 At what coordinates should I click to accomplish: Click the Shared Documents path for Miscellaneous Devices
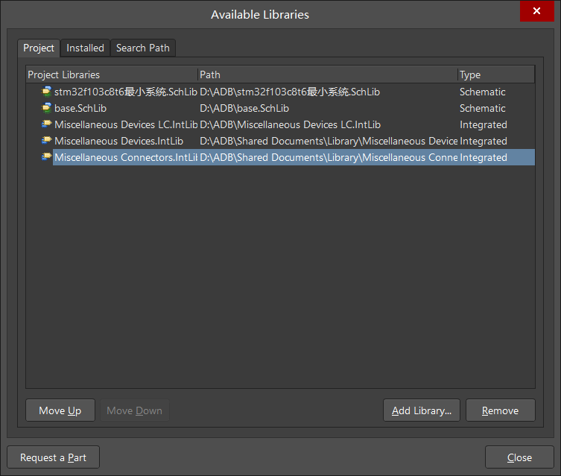pyautogui.click(x=329, y=141)
